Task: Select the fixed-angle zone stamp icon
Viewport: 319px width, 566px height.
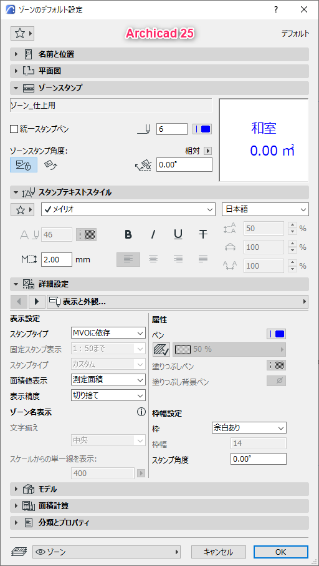Action: [x=24, y=165]
